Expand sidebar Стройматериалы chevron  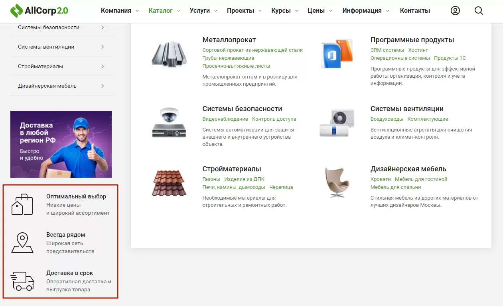click(x=103, y=66)
